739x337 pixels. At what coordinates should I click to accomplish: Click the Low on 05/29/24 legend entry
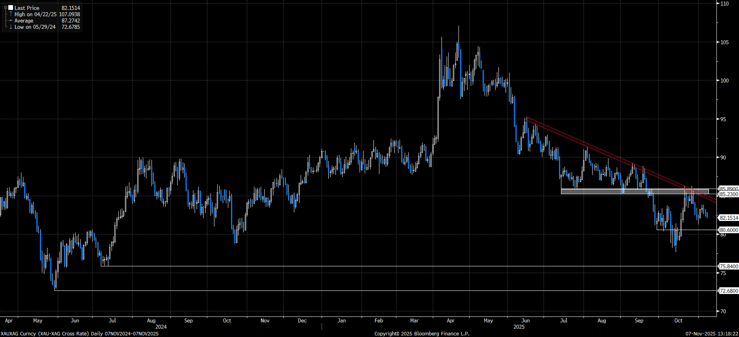[35, 27]
